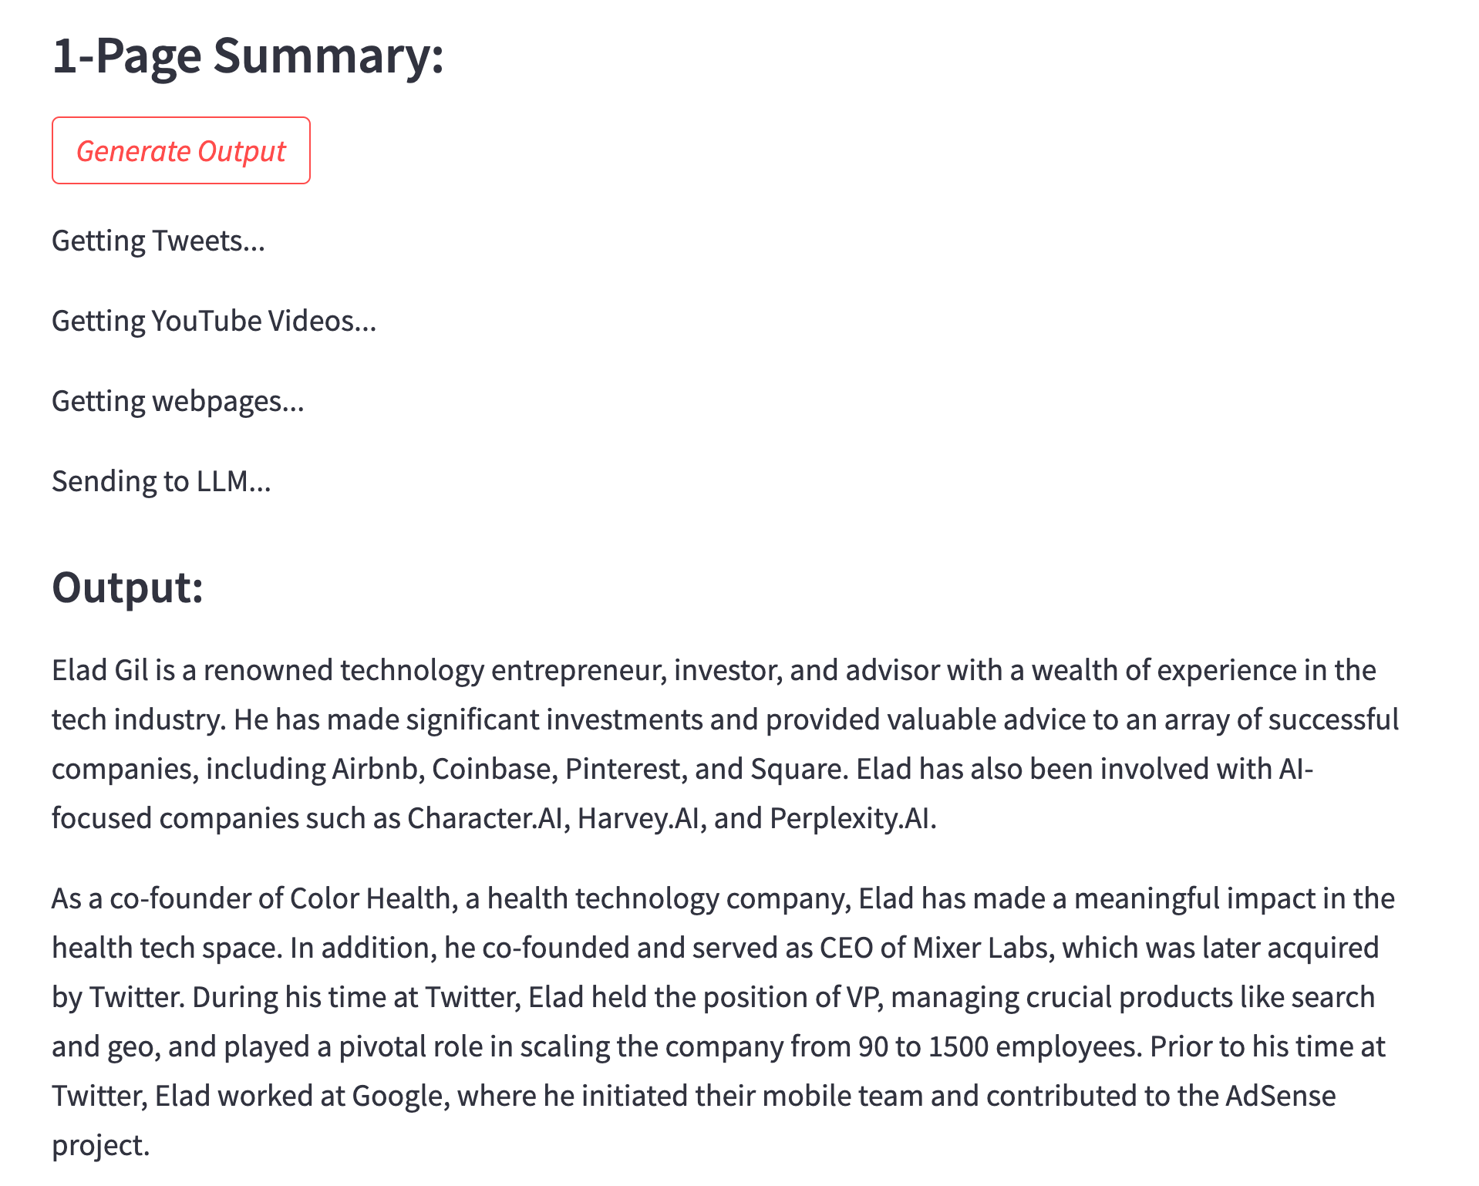1479x1186 pixels.
Task: Click the Generate Output button
Action: (x=181, y=151)
